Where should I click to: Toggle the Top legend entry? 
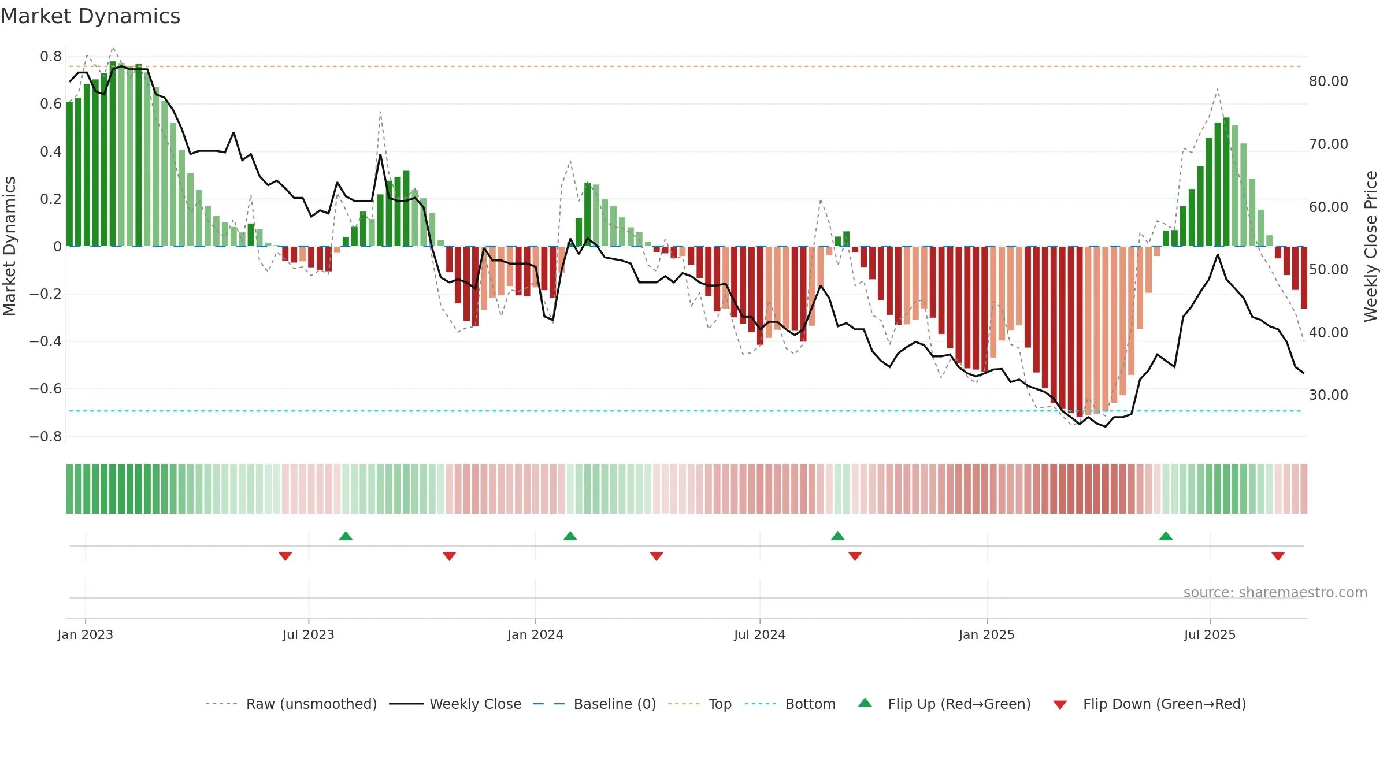click(x=700, y=704)
